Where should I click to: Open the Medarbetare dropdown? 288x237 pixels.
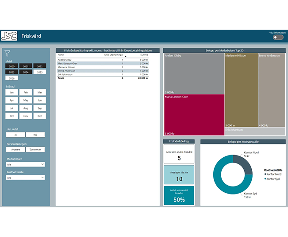coord(25,164)
